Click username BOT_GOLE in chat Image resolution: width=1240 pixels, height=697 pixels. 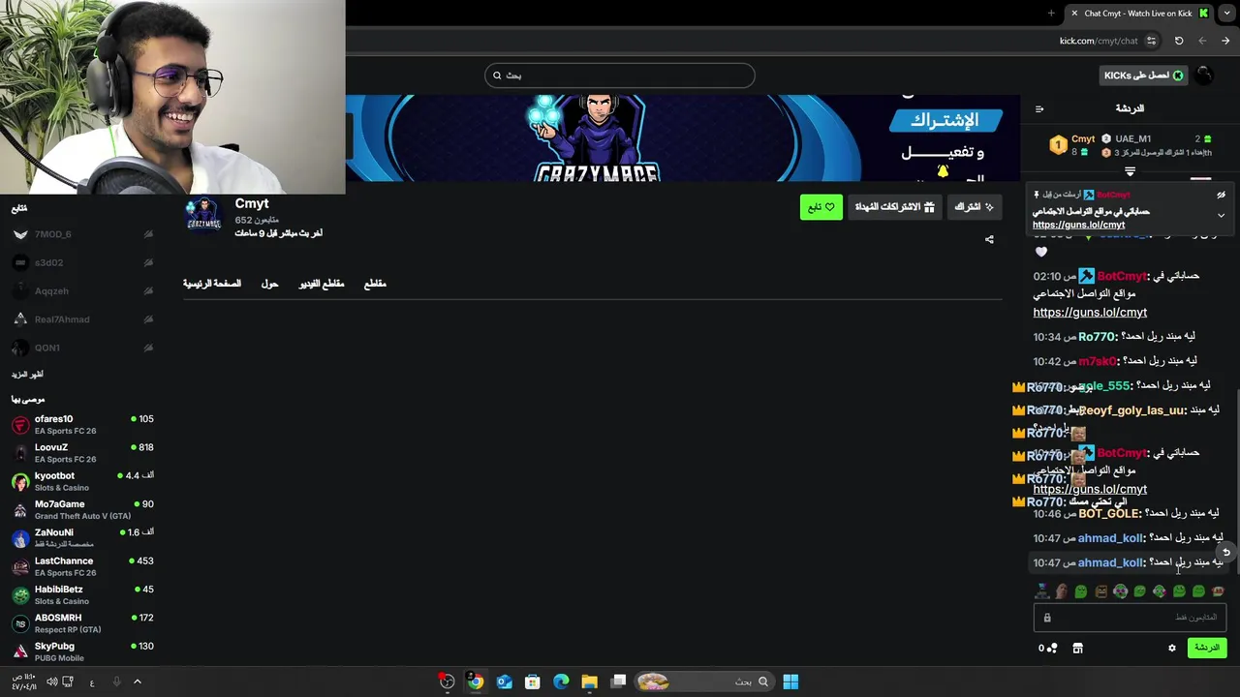click(1109, 514)
